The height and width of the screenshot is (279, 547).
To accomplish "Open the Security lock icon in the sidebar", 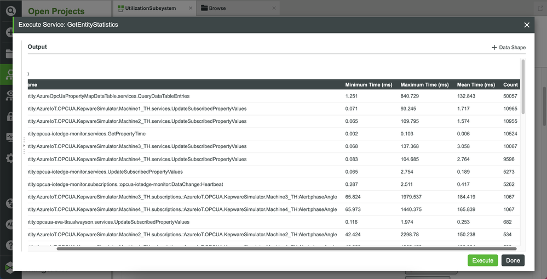I will [x=9, y=116].
